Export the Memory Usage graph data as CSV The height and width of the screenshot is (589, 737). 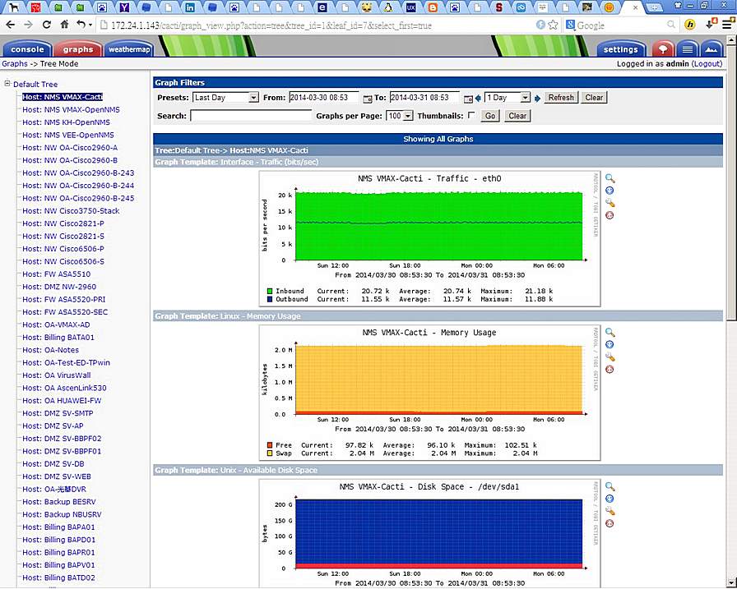[610, 344]
